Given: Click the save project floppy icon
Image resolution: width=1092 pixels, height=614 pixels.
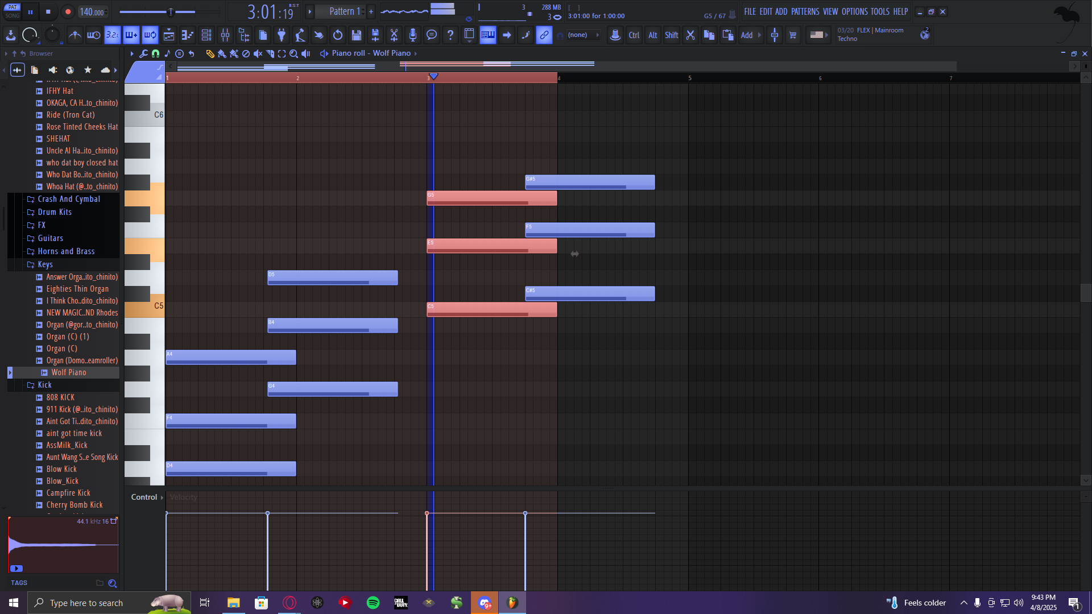Looking at the screenshot, I should click(x=357, y=35).
